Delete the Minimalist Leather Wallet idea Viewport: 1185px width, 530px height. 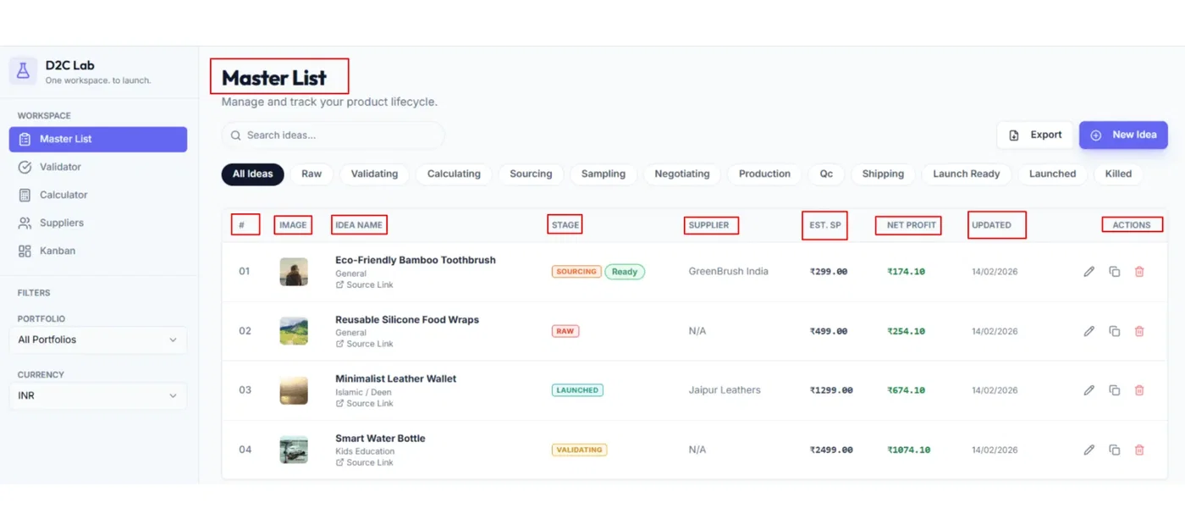1139,390
